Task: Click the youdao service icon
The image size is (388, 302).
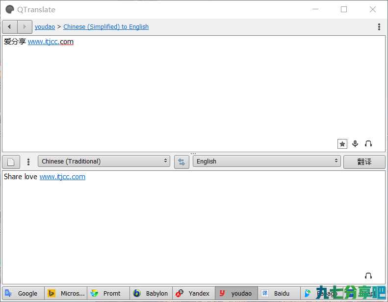Action: 222,293
